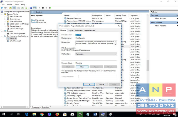Click the Pause Service toolbar icon

click(46, 8)
